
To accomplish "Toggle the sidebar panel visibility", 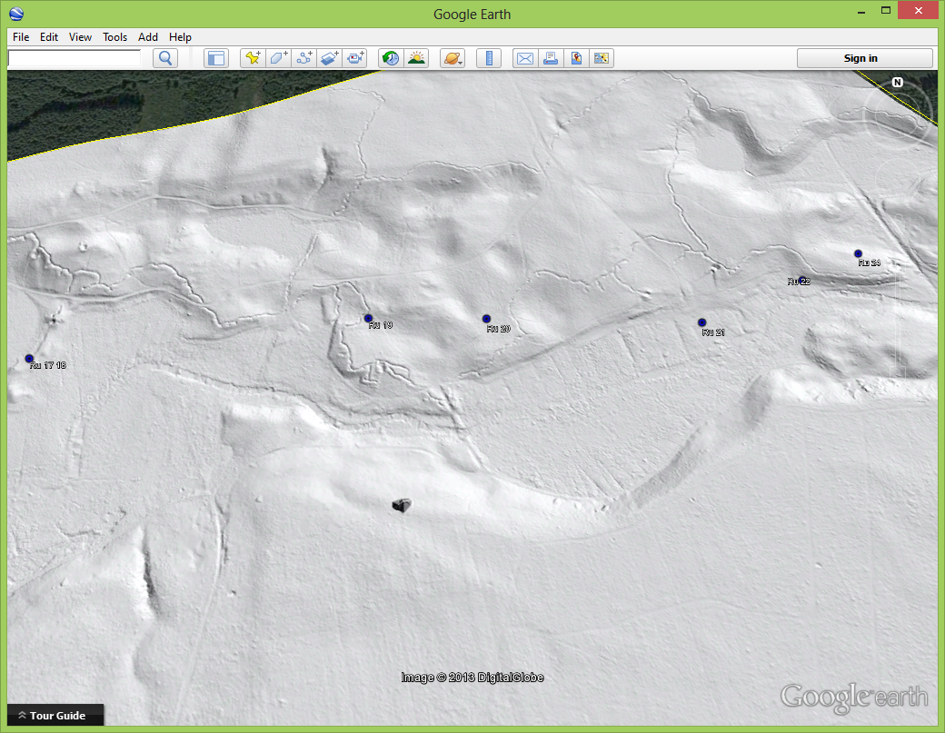I will click(215, 58).
